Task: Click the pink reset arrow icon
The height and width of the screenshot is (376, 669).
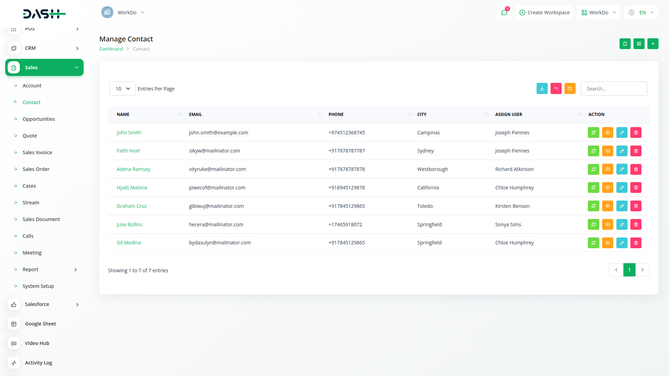Action: (556, 89)
